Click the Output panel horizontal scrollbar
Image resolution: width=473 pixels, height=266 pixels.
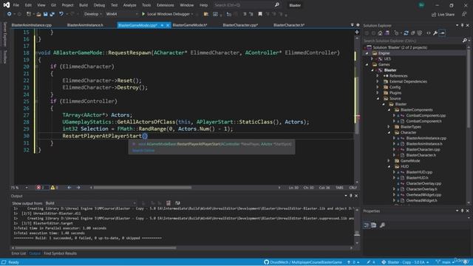95,248
